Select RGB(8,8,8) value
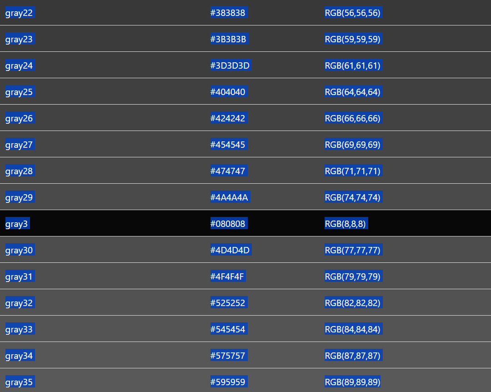 point(345,223)
